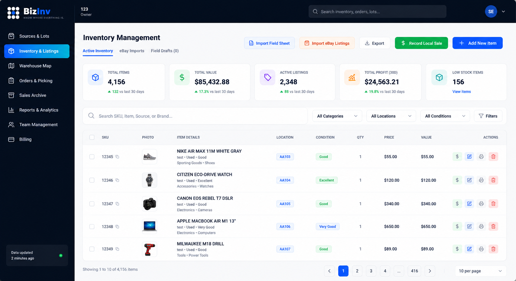516x281 pixels.
Task: Print label for SKU 12347
Action: [x=481, y=204]
